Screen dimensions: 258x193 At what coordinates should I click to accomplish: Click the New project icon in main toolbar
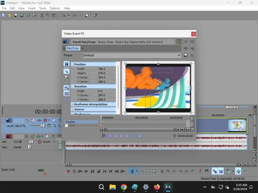point(4,15)
